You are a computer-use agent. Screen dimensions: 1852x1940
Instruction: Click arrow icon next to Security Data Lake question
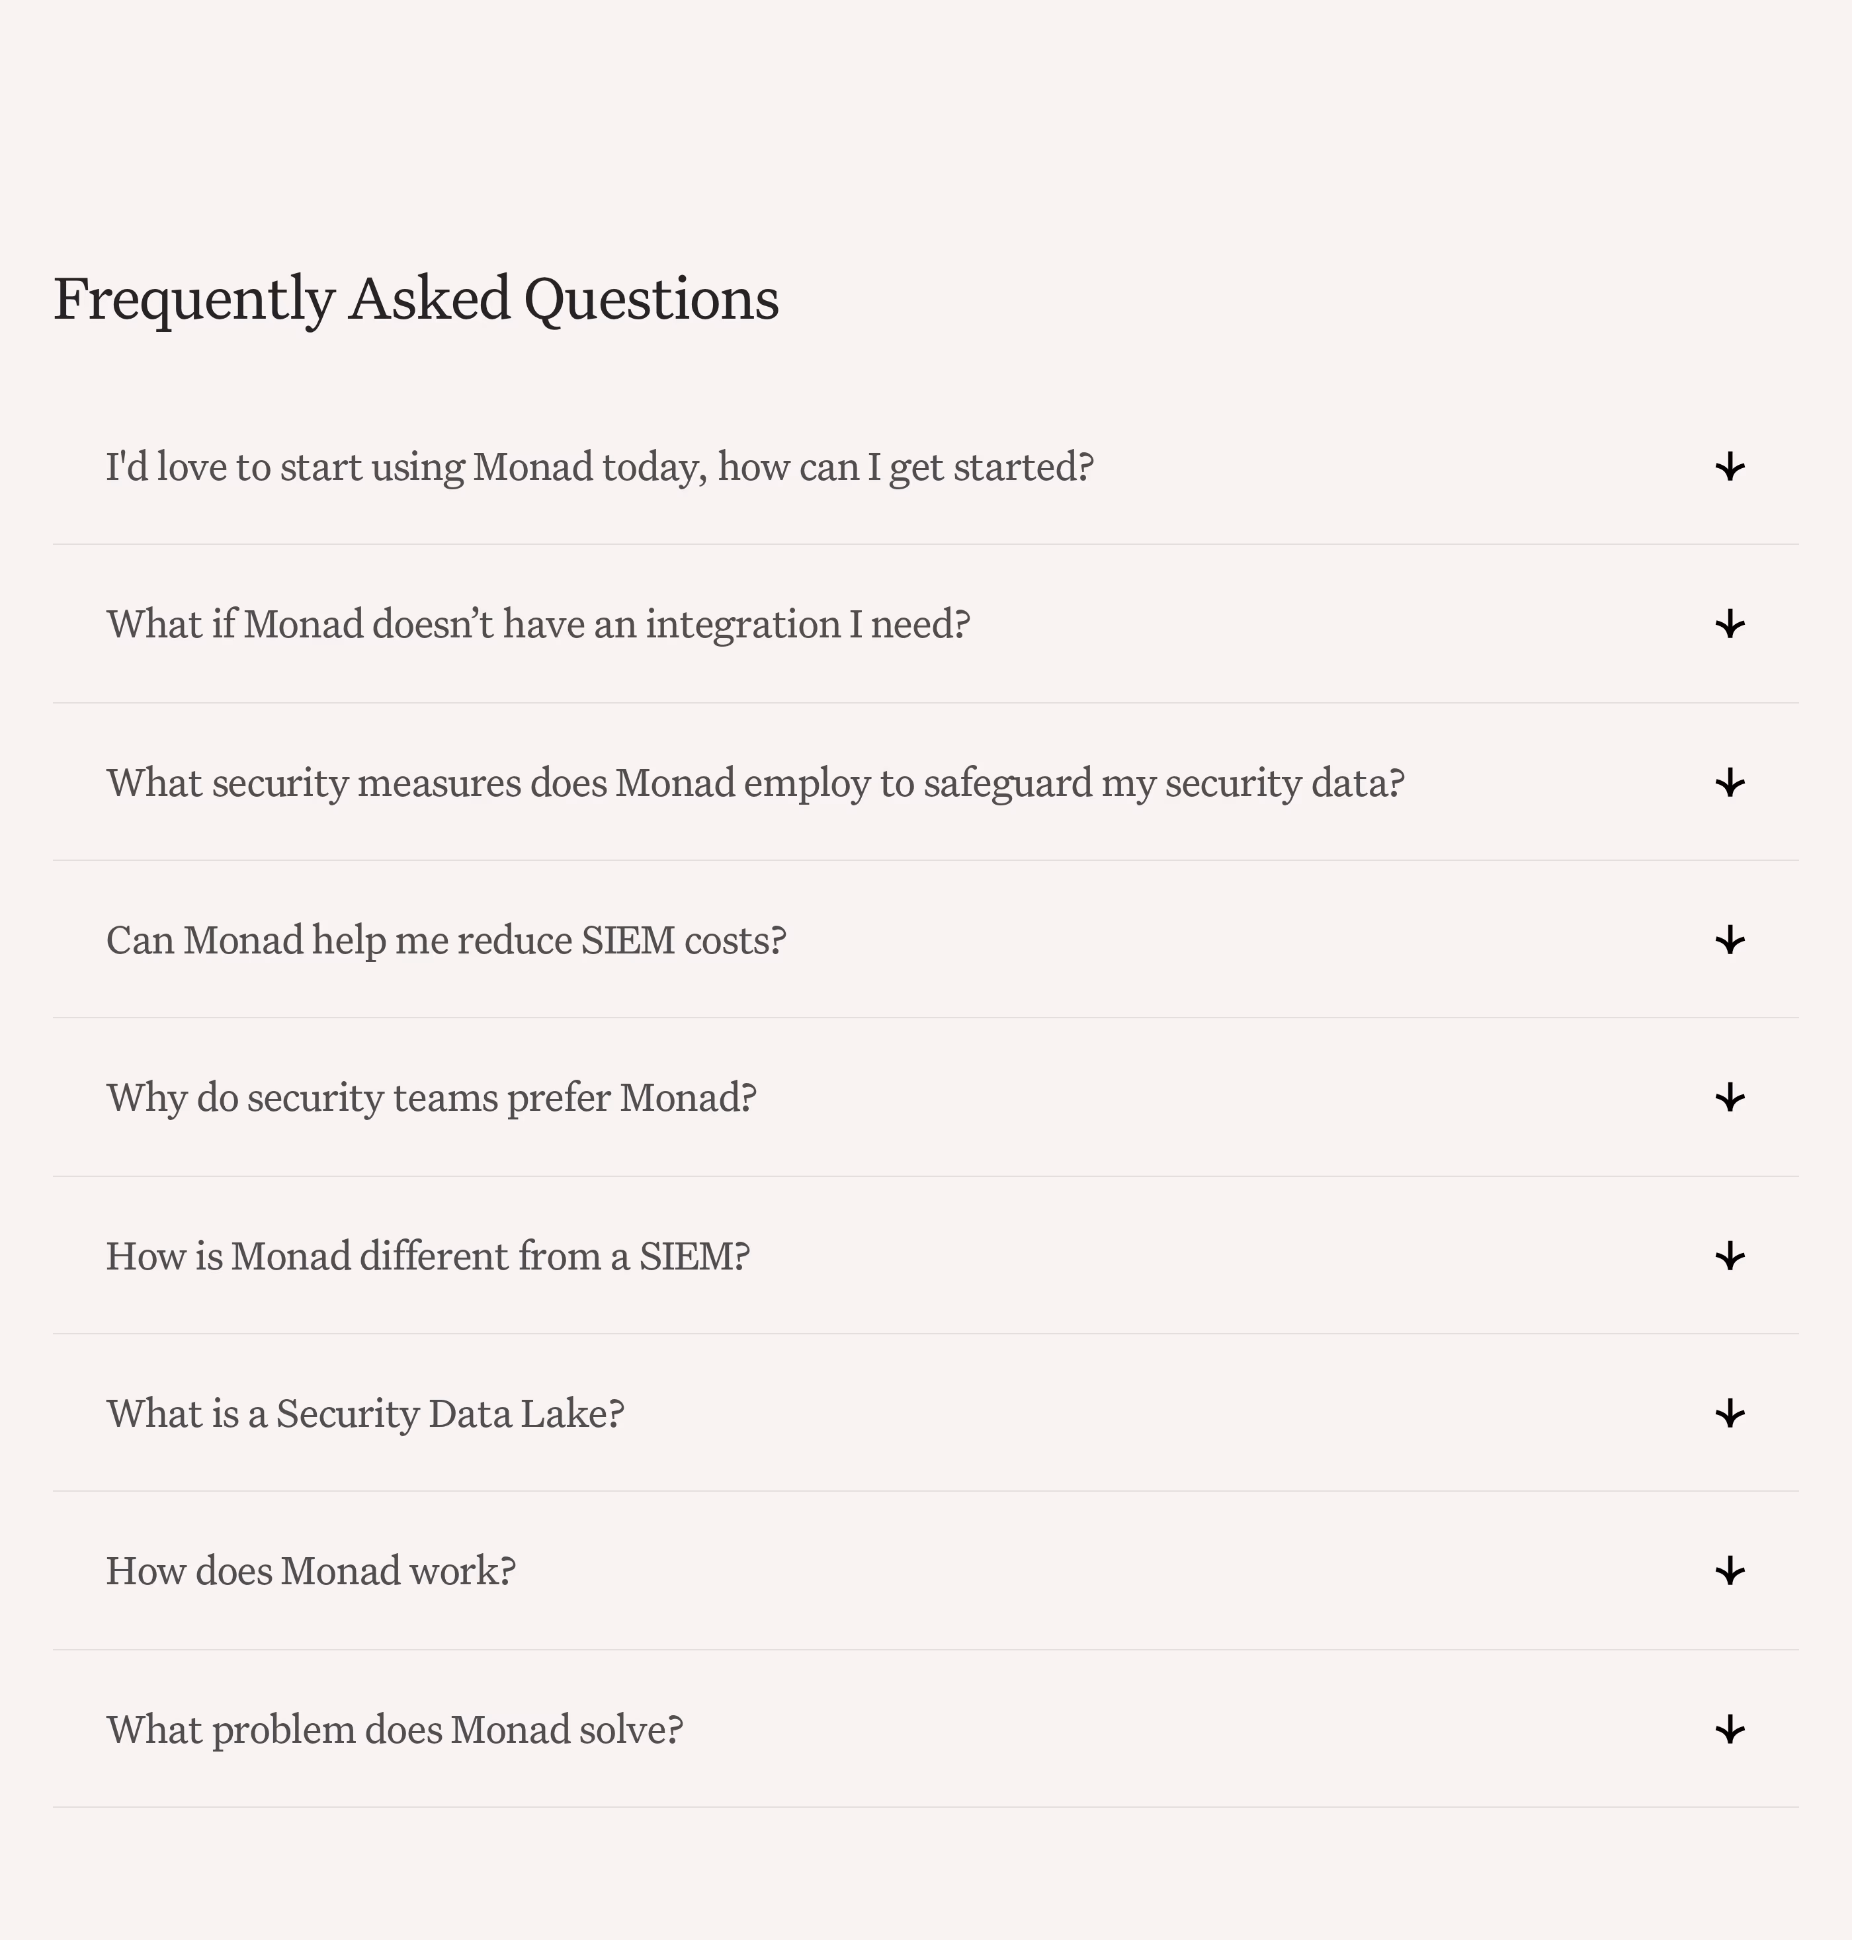coord(1730,1413)
